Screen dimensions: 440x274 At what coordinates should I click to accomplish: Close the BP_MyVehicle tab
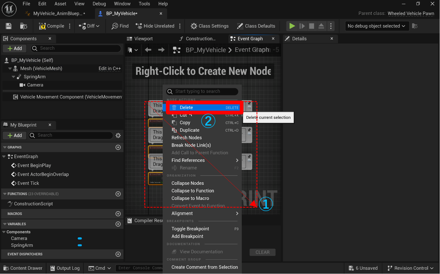point(161,13)
